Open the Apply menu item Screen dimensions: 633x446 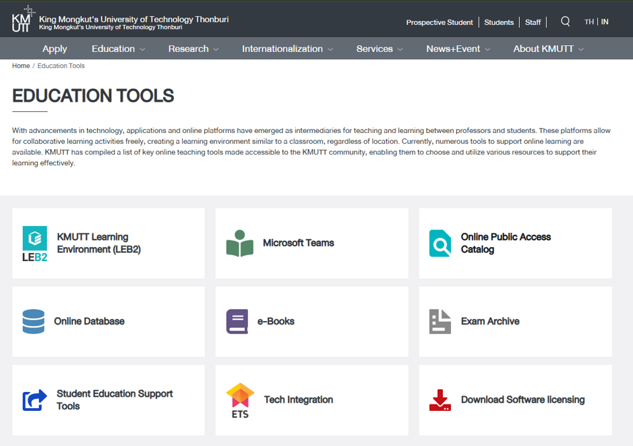click(x=55, y=49)
